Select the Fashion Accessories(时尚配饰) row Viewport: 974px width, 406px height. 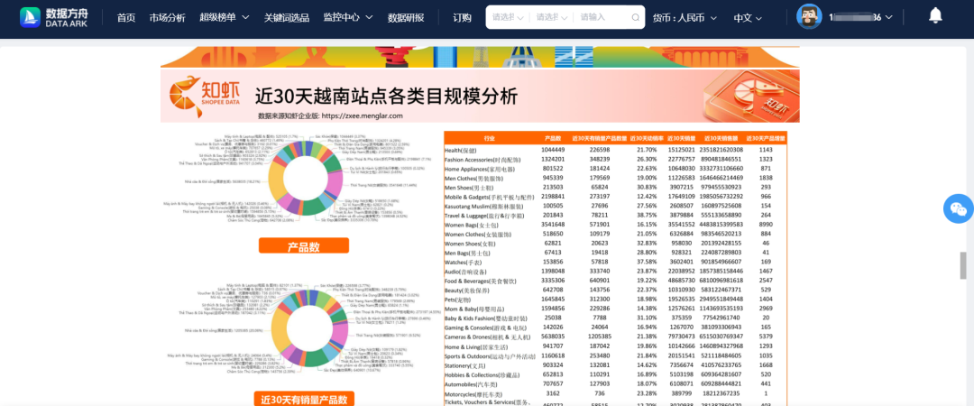616,159
